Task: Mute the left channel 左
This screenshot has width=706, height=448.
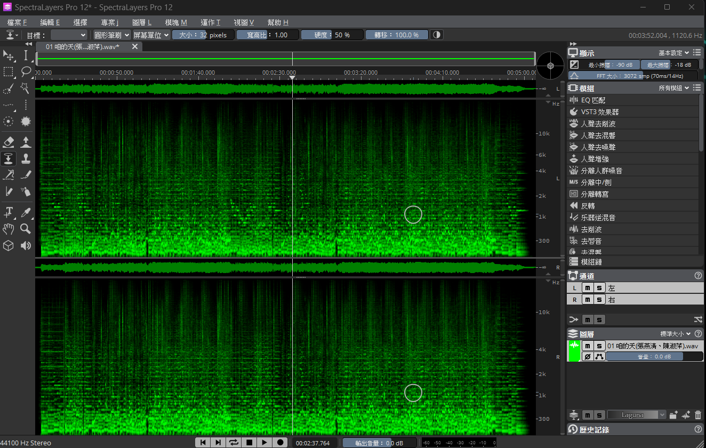Action: tap(587, 288)
